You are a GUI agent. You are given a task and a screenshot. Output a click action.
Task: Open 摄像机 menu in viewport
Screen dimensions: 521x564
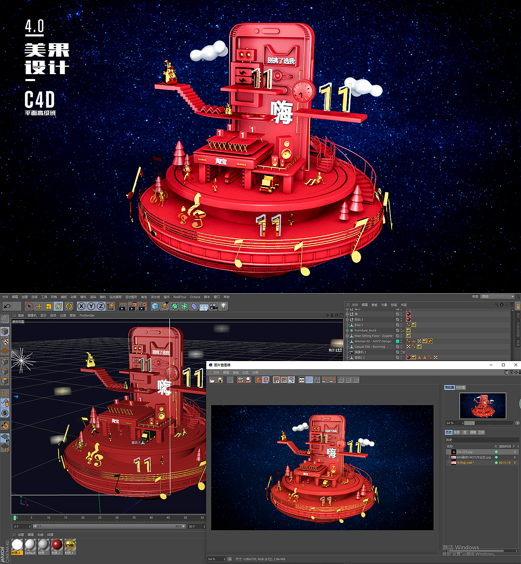32,315
